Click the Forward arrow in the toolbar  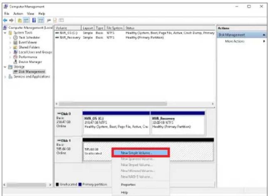pyautogui.click(x=11, y=20)
